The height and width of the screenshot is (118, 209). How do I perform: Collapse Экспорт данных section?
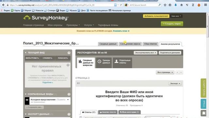click(25, 114)
